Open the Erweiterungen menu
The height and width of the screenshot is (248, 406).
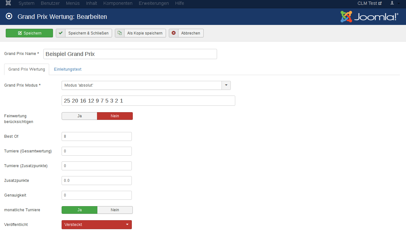coord(154,3)
